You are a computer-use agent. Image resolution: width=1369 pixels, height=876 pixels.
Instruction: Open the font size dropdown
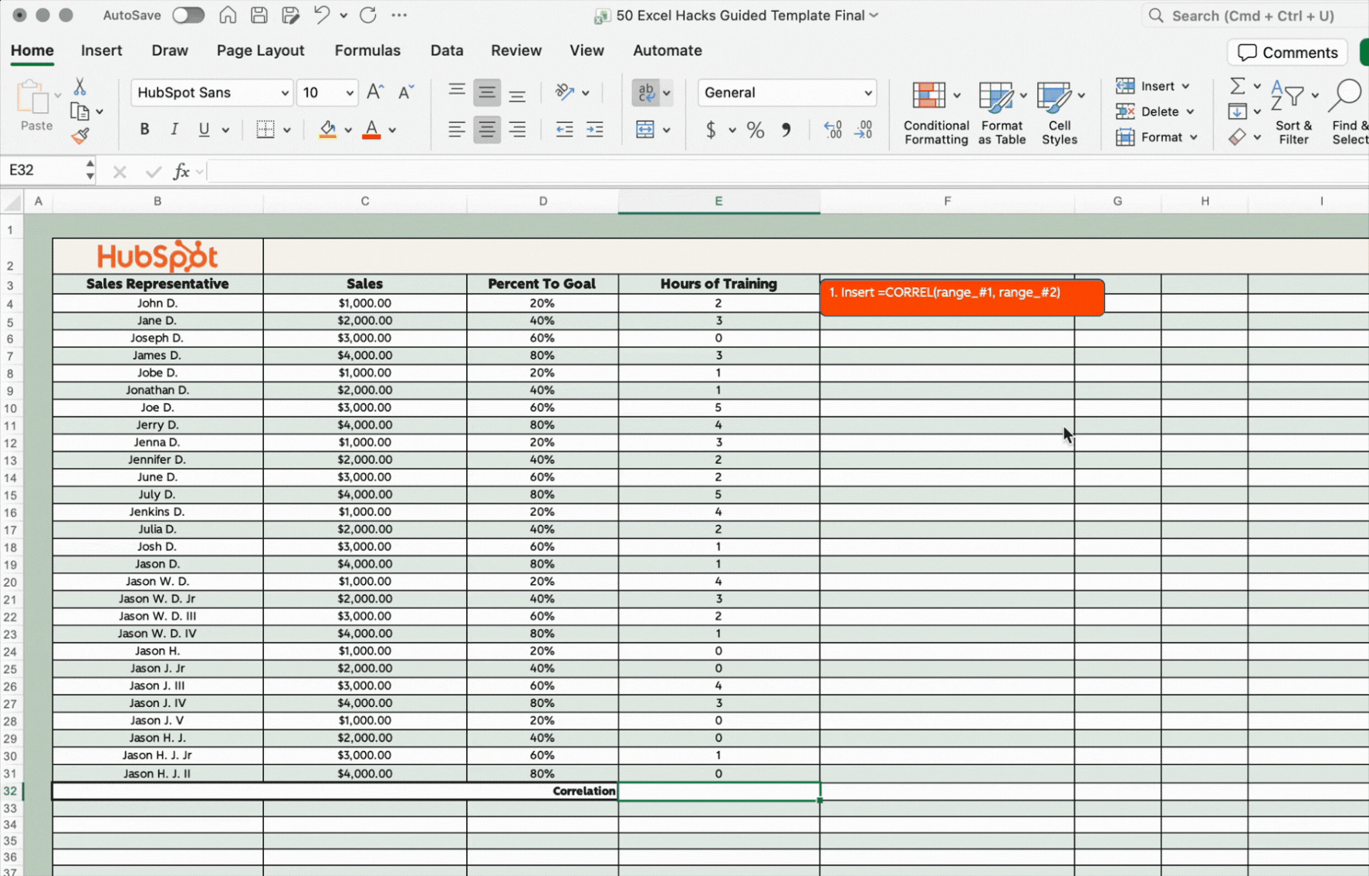350,93
